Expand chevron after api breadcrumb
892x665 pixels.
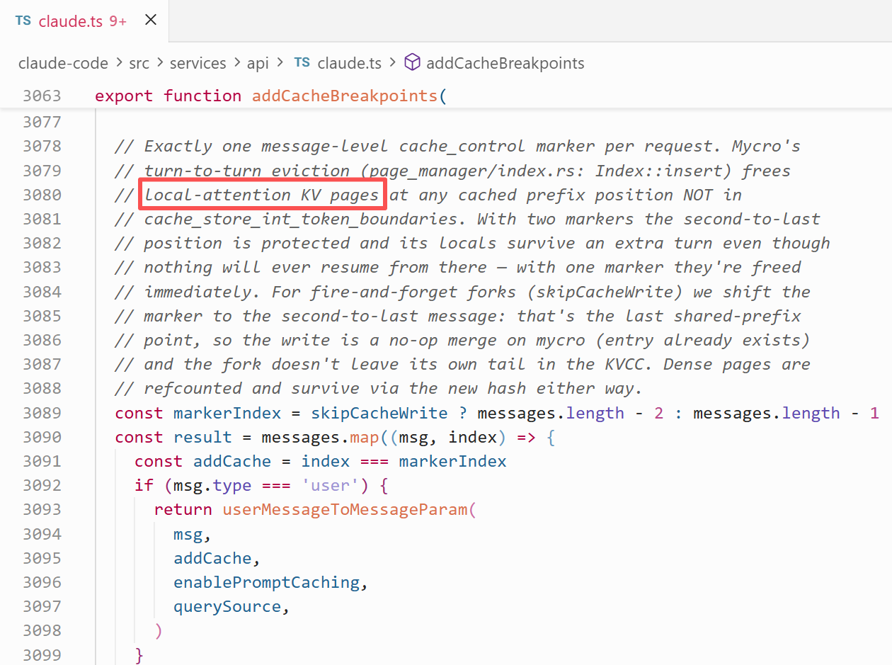tap(280, 63)
